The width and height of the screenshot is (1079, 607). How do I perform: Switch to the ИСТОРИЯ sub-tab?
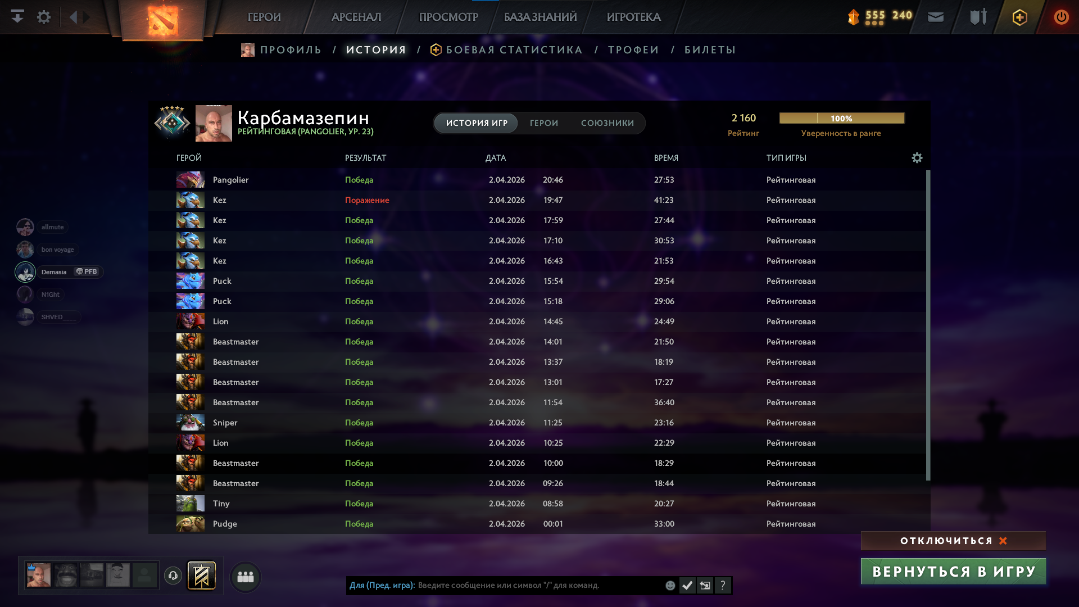point(376,50)
